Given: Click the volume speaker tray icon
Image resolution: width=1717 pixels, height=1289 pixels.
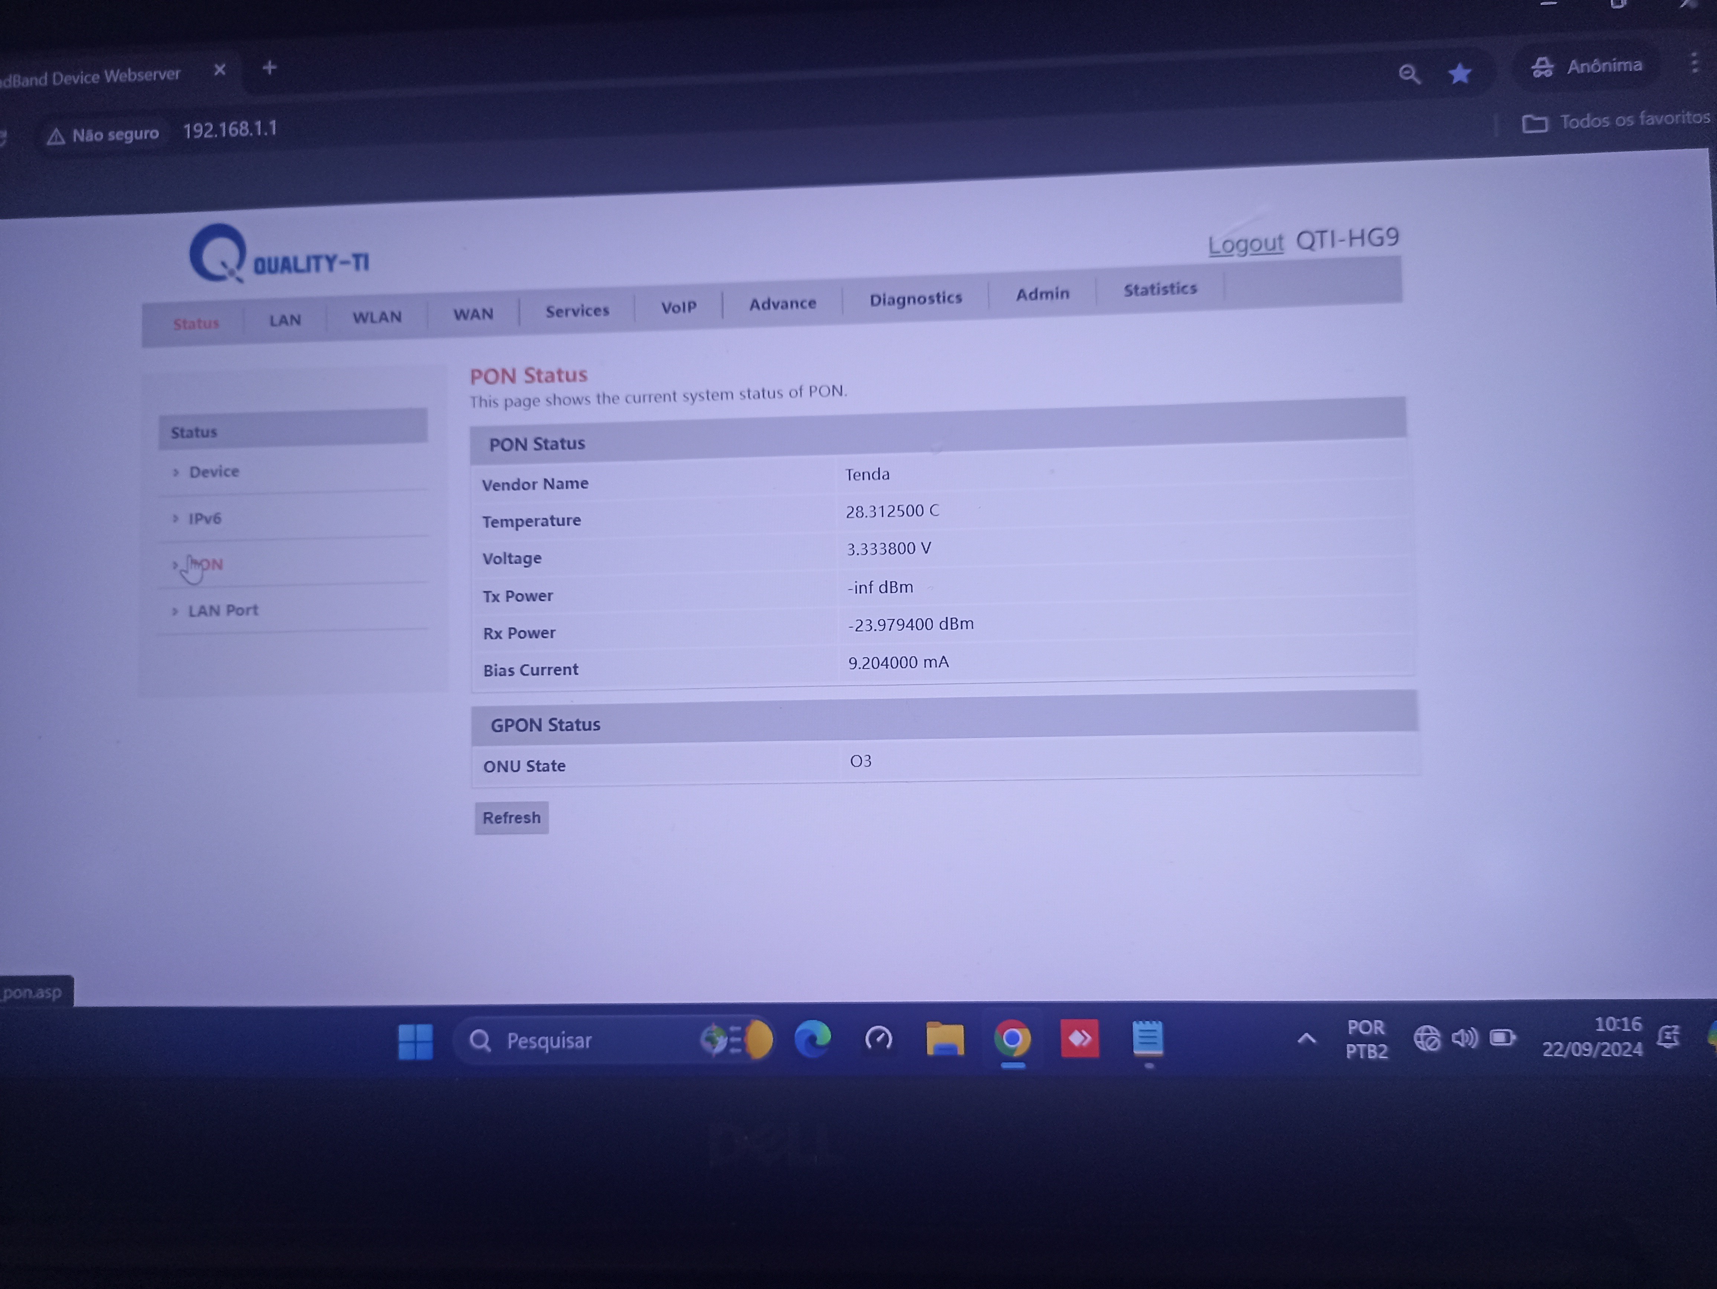Looking at the screenshot, I should pyautogui.click(x=1464, y=1038).
